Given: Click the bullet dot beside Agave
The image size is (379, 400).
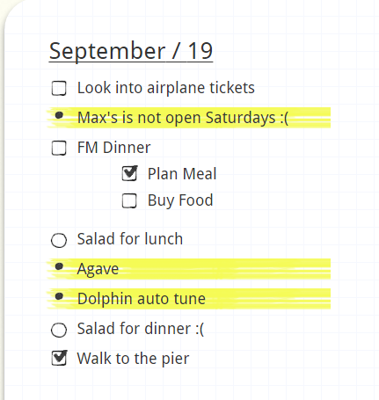Looking at the screenshot, I should (x=59, y=266).
